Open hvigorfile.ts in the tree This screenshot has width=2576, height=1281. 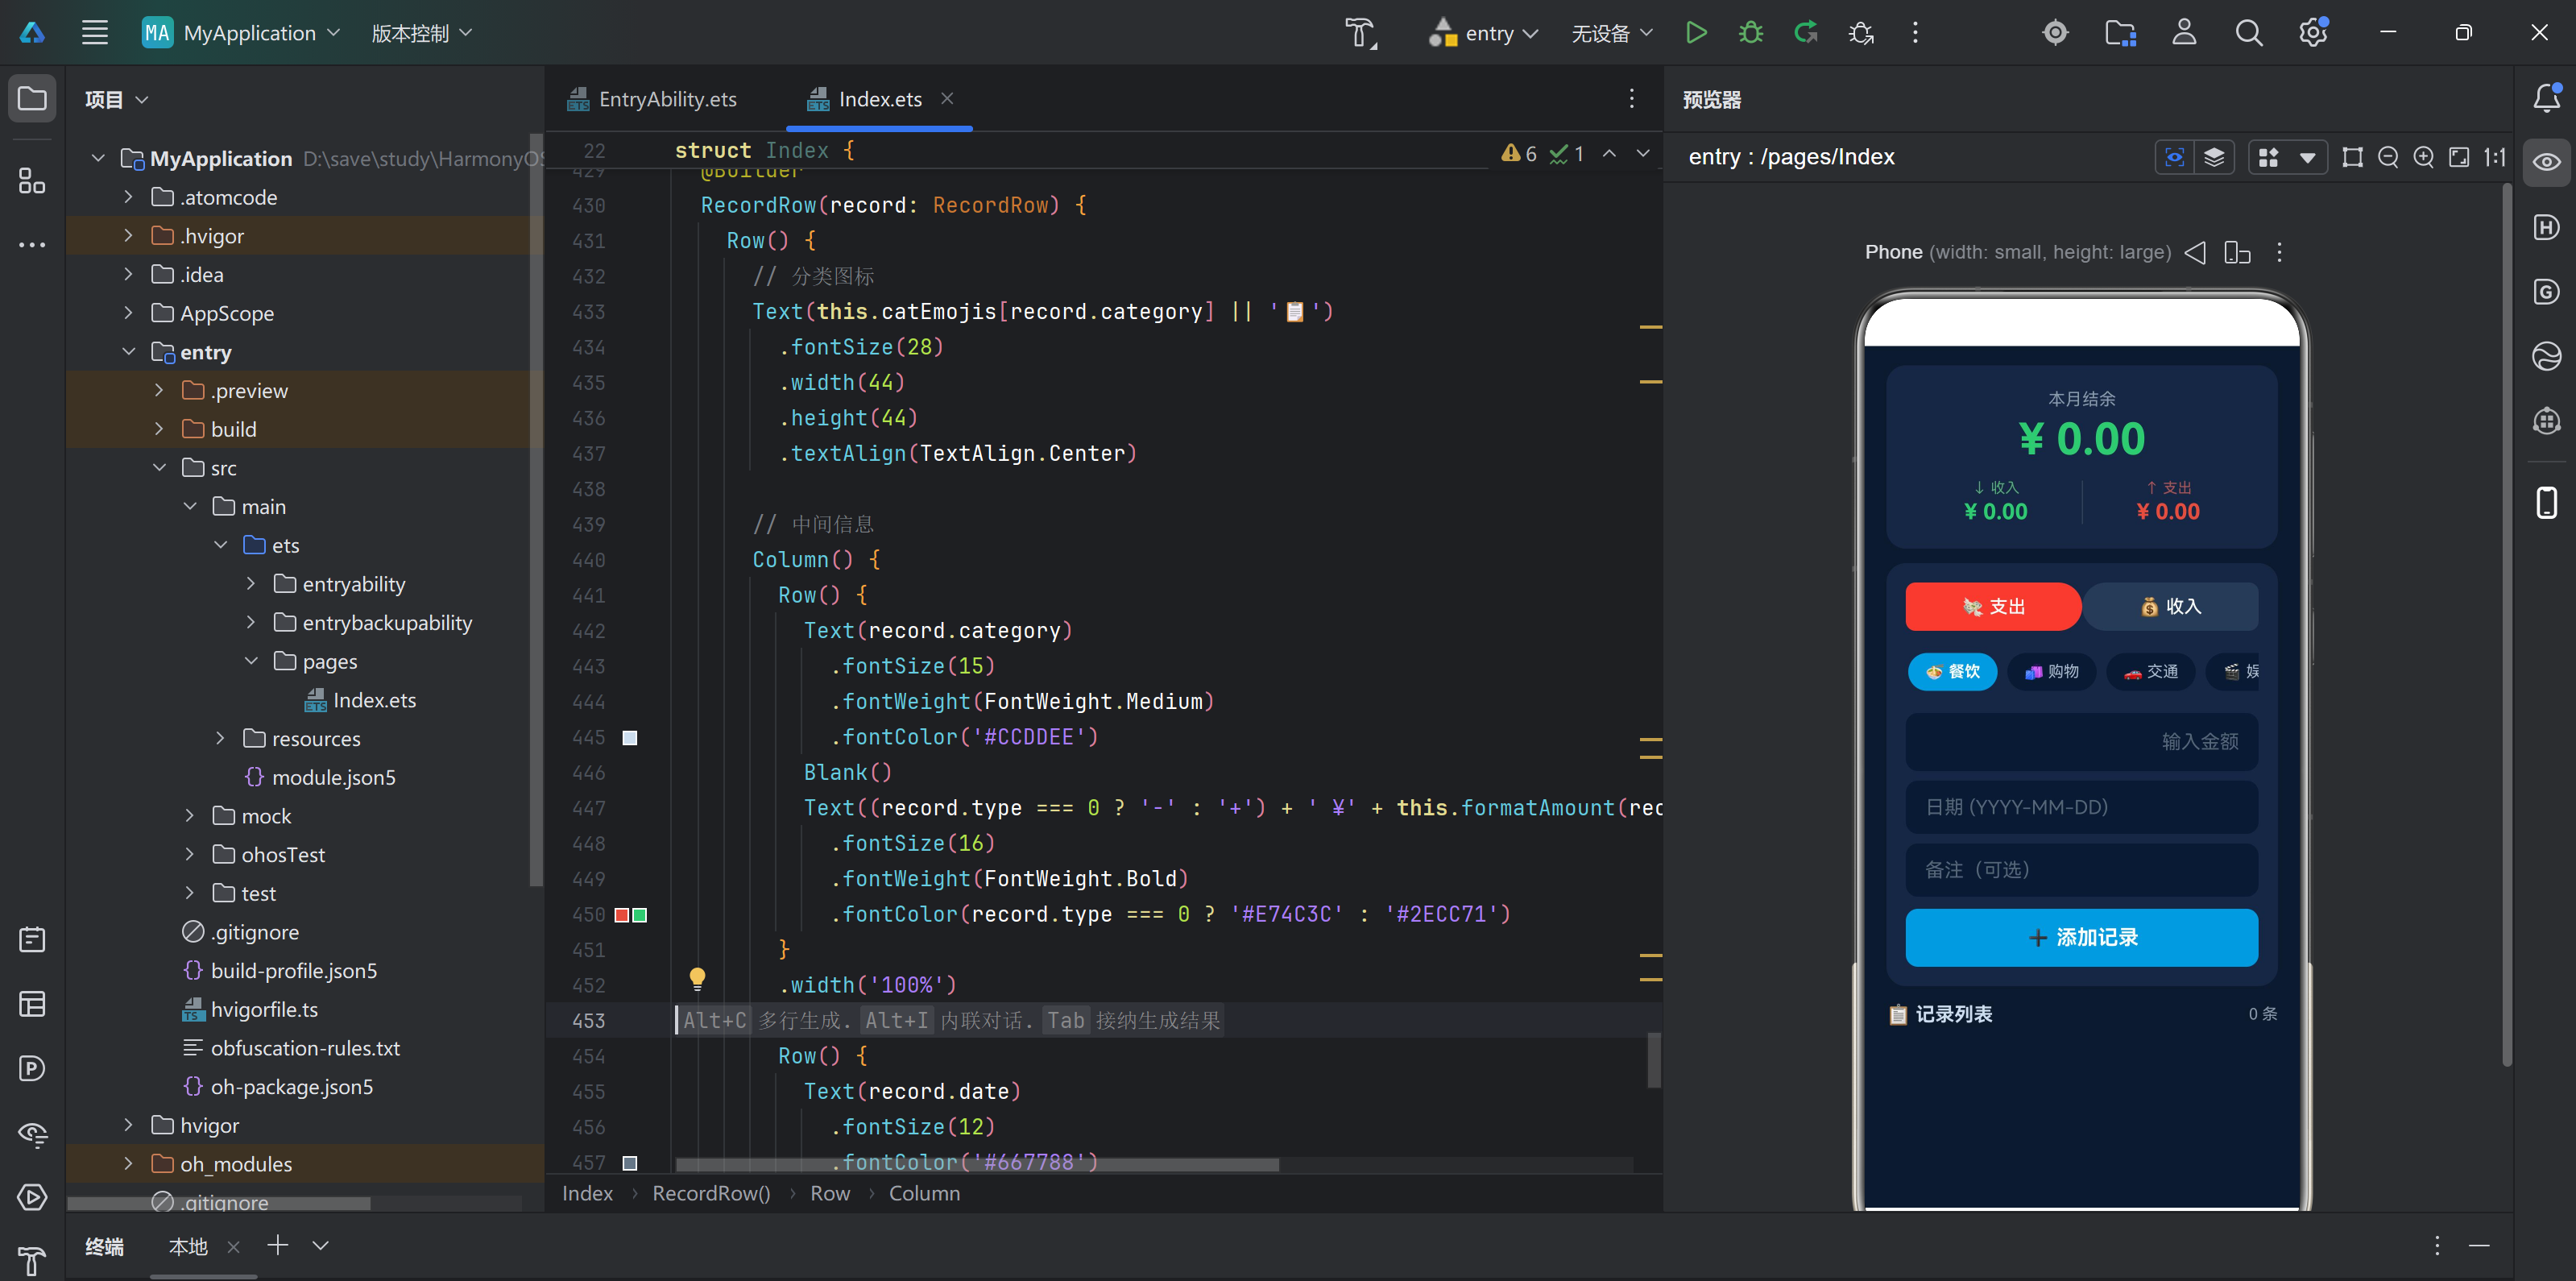(x=250, y=1009)
